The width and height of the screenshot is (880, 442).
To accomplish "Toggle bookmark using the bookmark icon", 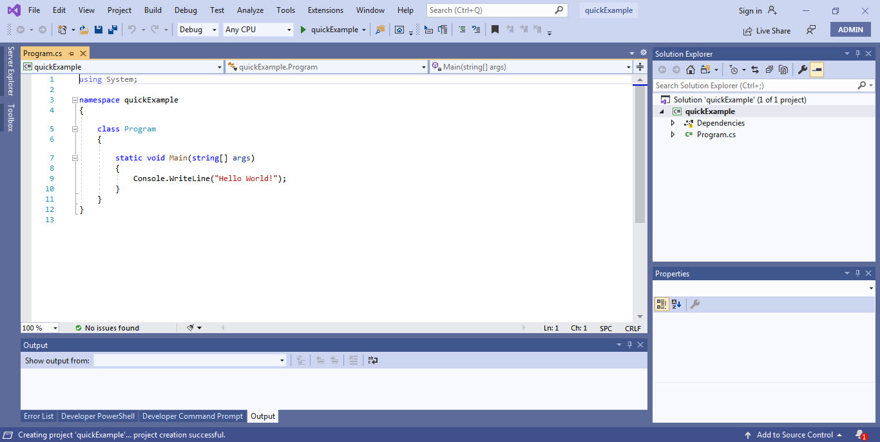I will 495,30.
